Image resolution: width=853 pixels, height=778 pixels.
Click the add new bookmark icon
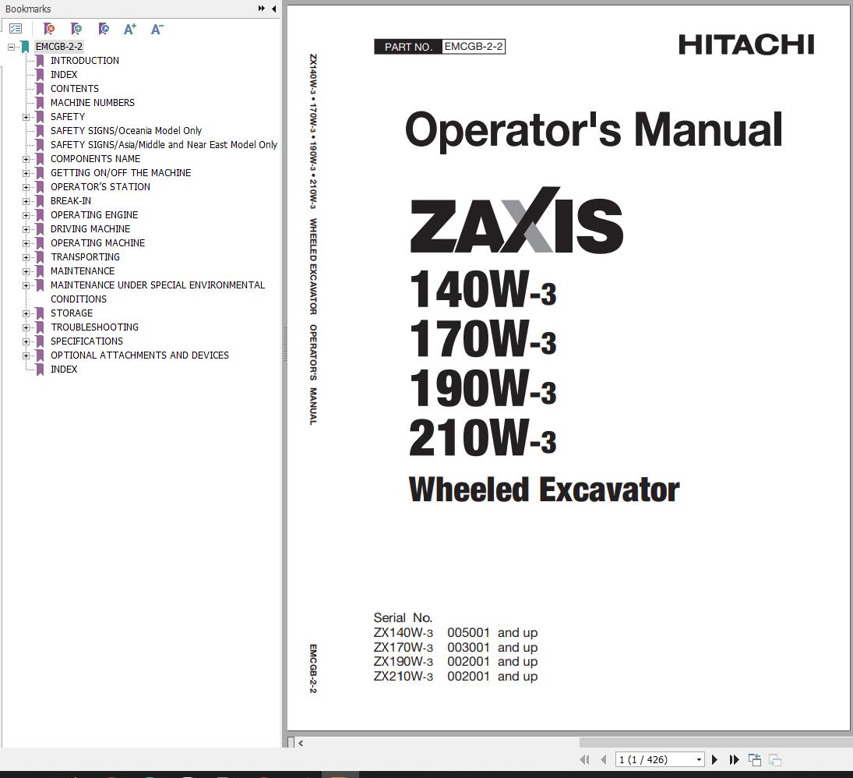[76, 29]
